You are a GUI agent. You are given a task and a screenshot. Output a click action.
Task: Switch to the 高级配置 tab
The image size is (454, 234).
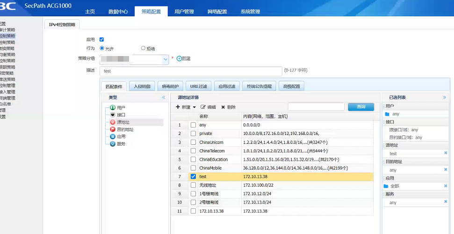(291, 86)
